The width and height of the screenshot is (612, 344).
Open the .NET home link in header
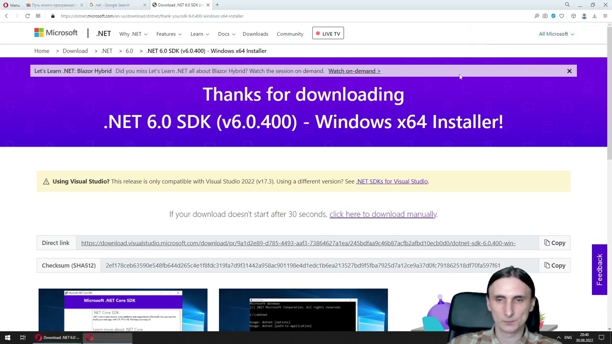click(x=103, y=34)
